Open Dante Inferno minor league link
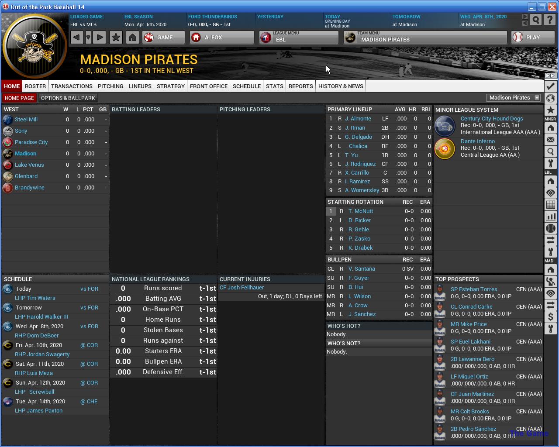 478,141
